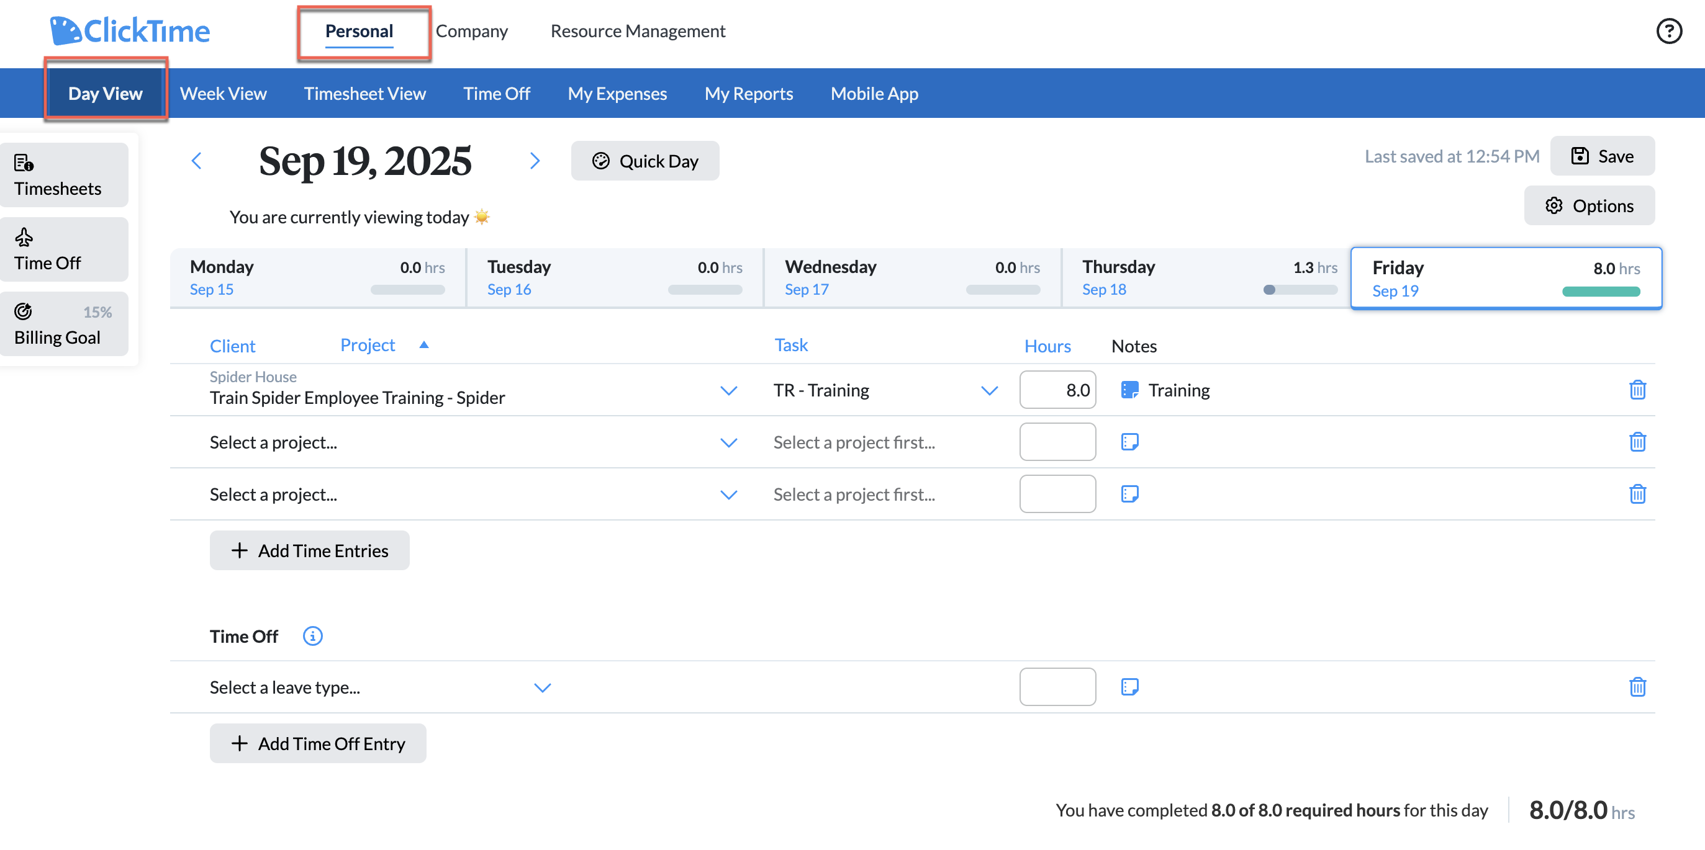Screen dimensions: 1705x850
Task: Click trash icon on second project row
Action: [x=1637, y=442]
